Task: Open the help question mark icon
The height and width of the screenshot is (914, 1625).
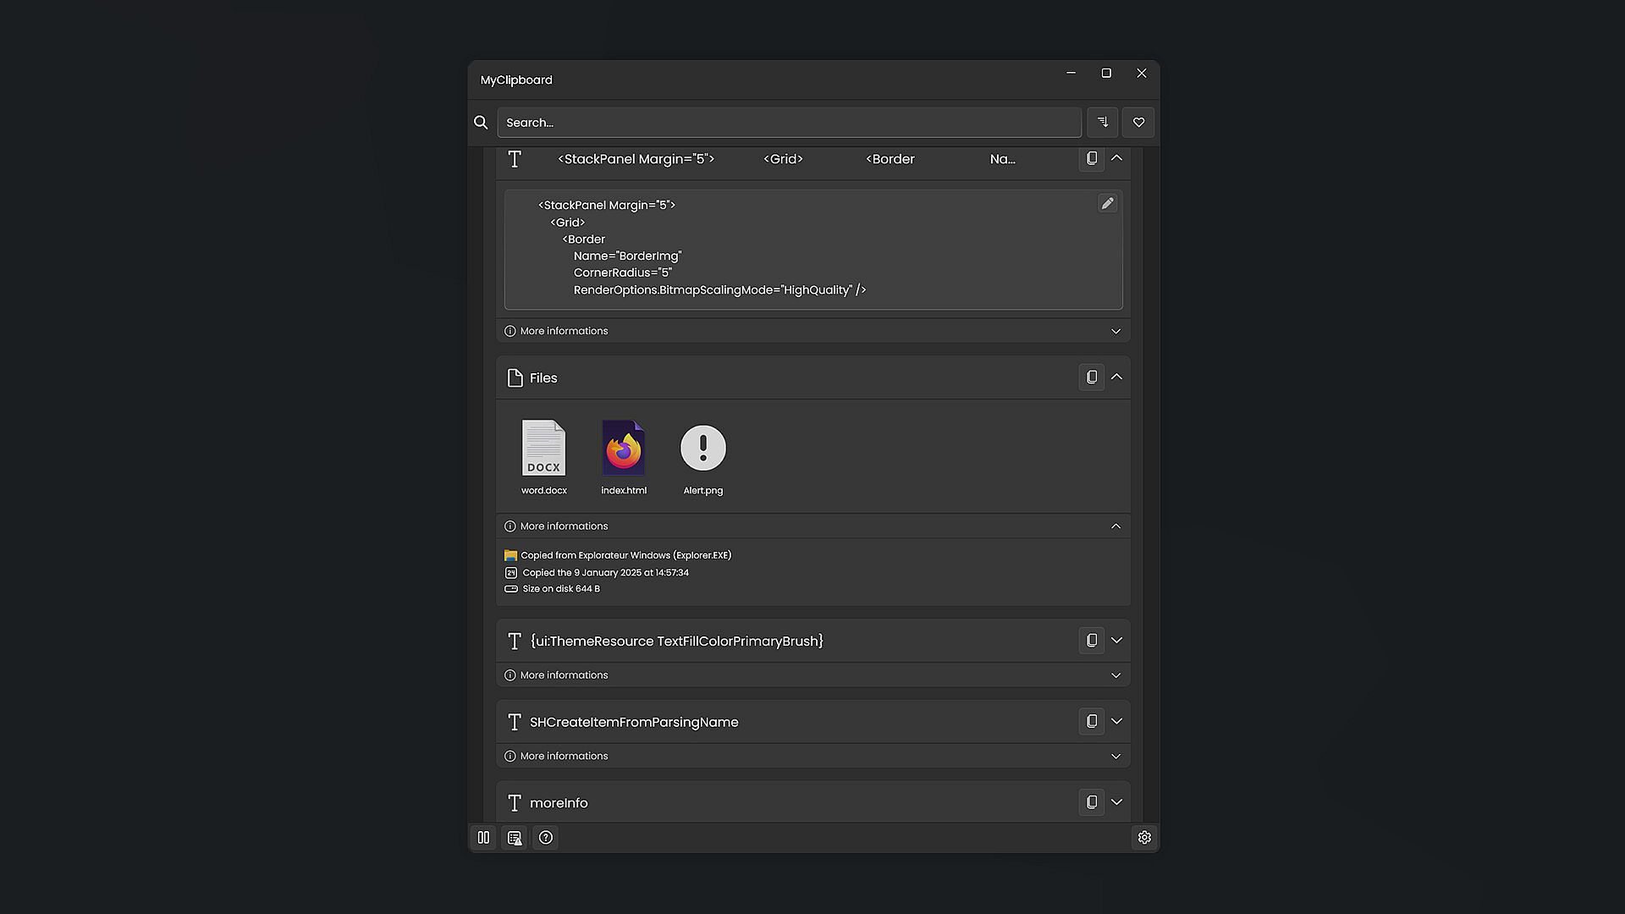Action: point(546,837)
